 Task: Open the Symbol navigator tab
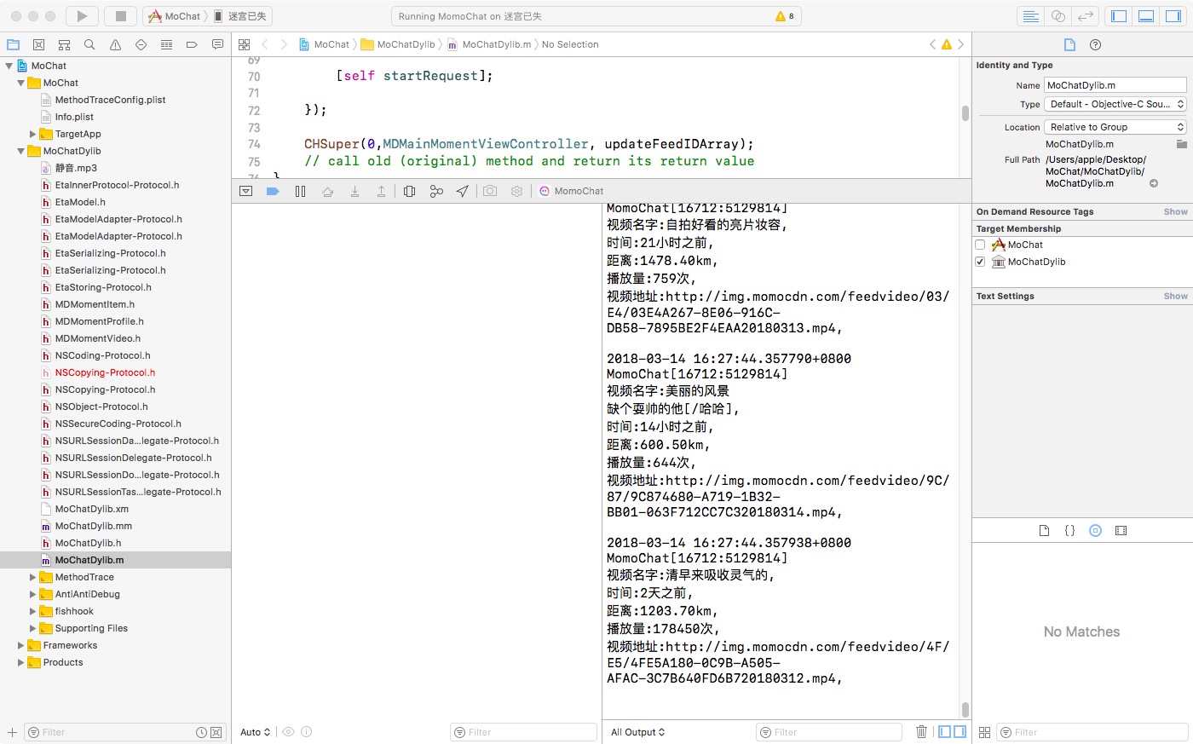point(64,44)
